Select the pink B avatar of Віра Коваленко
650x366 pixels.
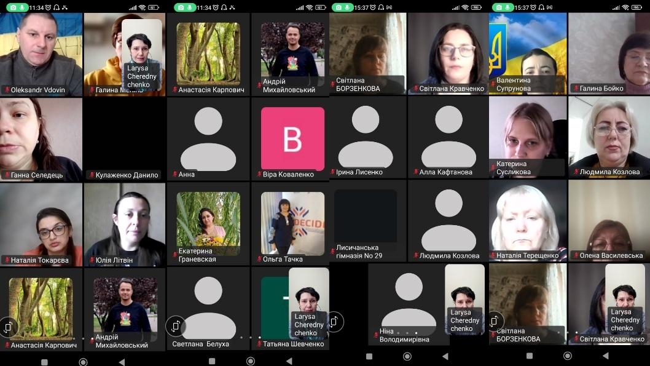tap(292, 139)
